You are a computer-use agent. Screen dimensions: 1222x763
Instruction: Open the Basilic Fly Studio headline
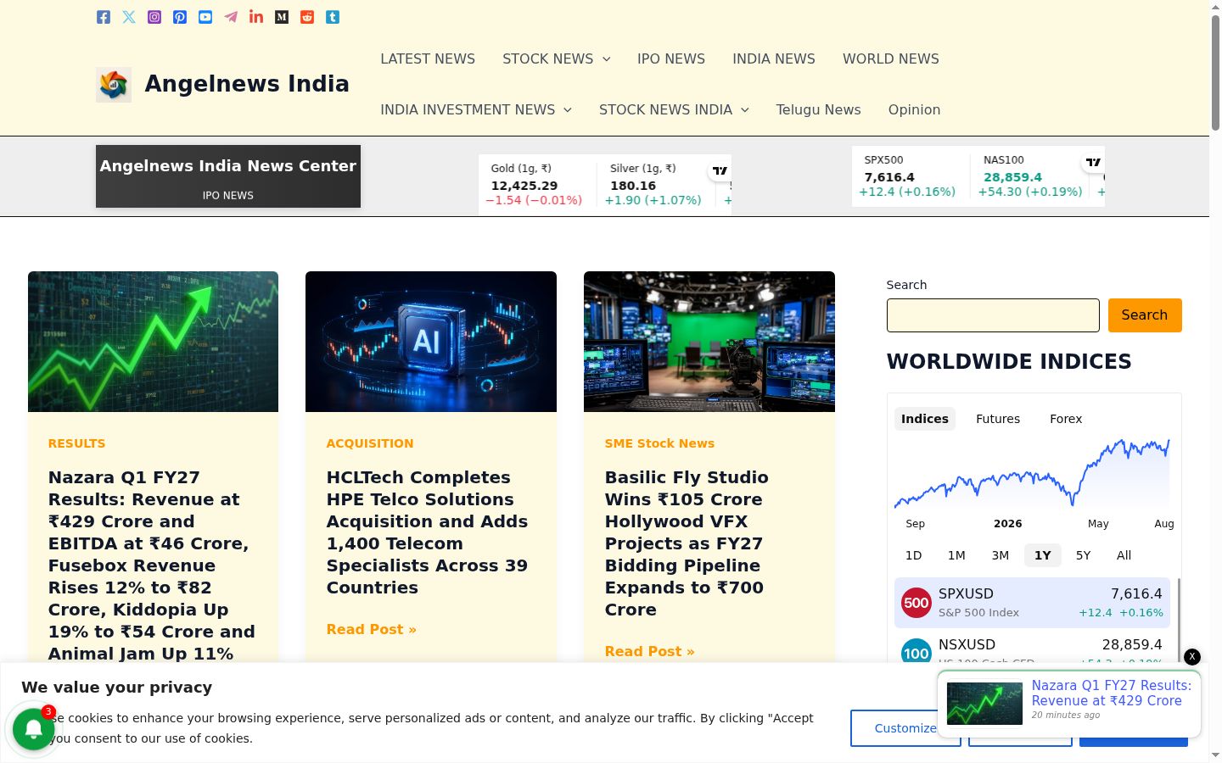(x=687, y=543)
